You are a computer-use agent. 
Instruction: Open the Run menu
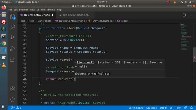pos(43,10)
